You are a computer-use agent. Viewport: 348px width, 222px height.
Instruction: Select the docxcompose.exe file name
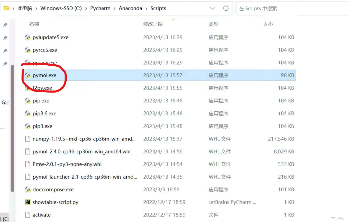click(53, 190)
